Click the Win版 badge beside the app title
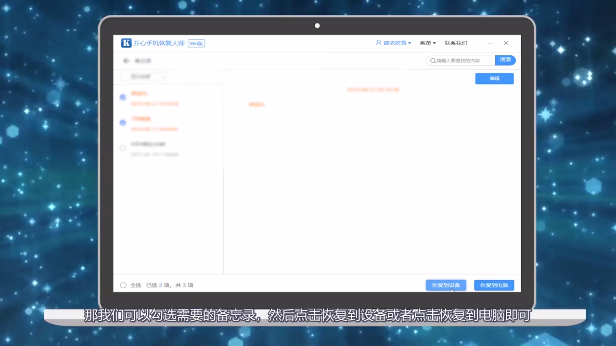 coord(196,43)
